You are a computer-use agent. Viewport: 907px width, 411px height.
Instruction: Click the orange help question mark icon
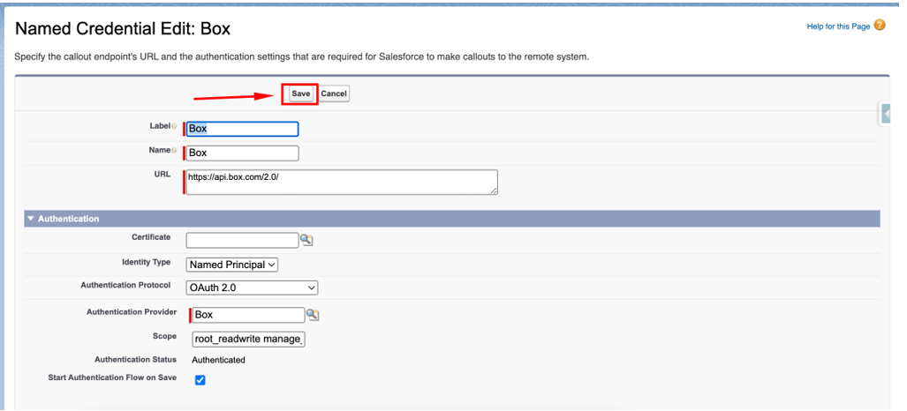click(880, 26)
